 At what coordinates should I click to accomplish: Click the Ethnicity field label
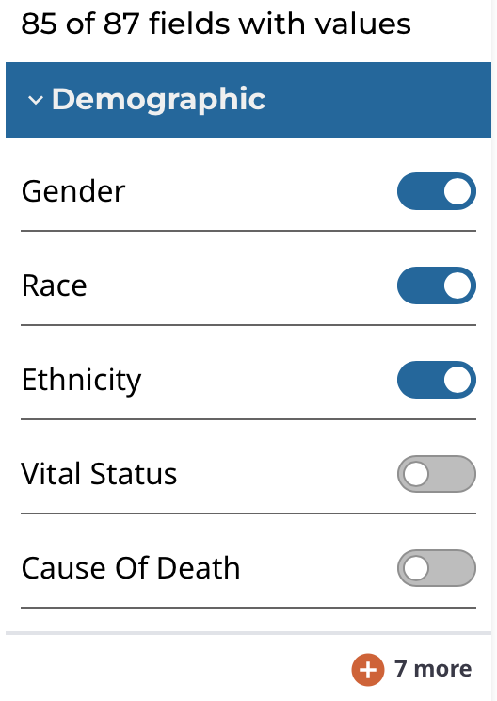(x=81, y=381)
